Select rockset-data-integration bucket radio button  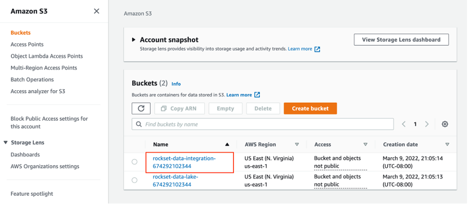coord(134,162)
